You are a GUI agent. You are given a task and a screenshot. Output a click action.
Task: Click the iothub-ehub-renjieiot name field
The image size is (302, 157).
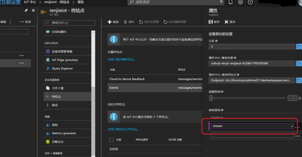pyautogui.click(x=252, y=63)
